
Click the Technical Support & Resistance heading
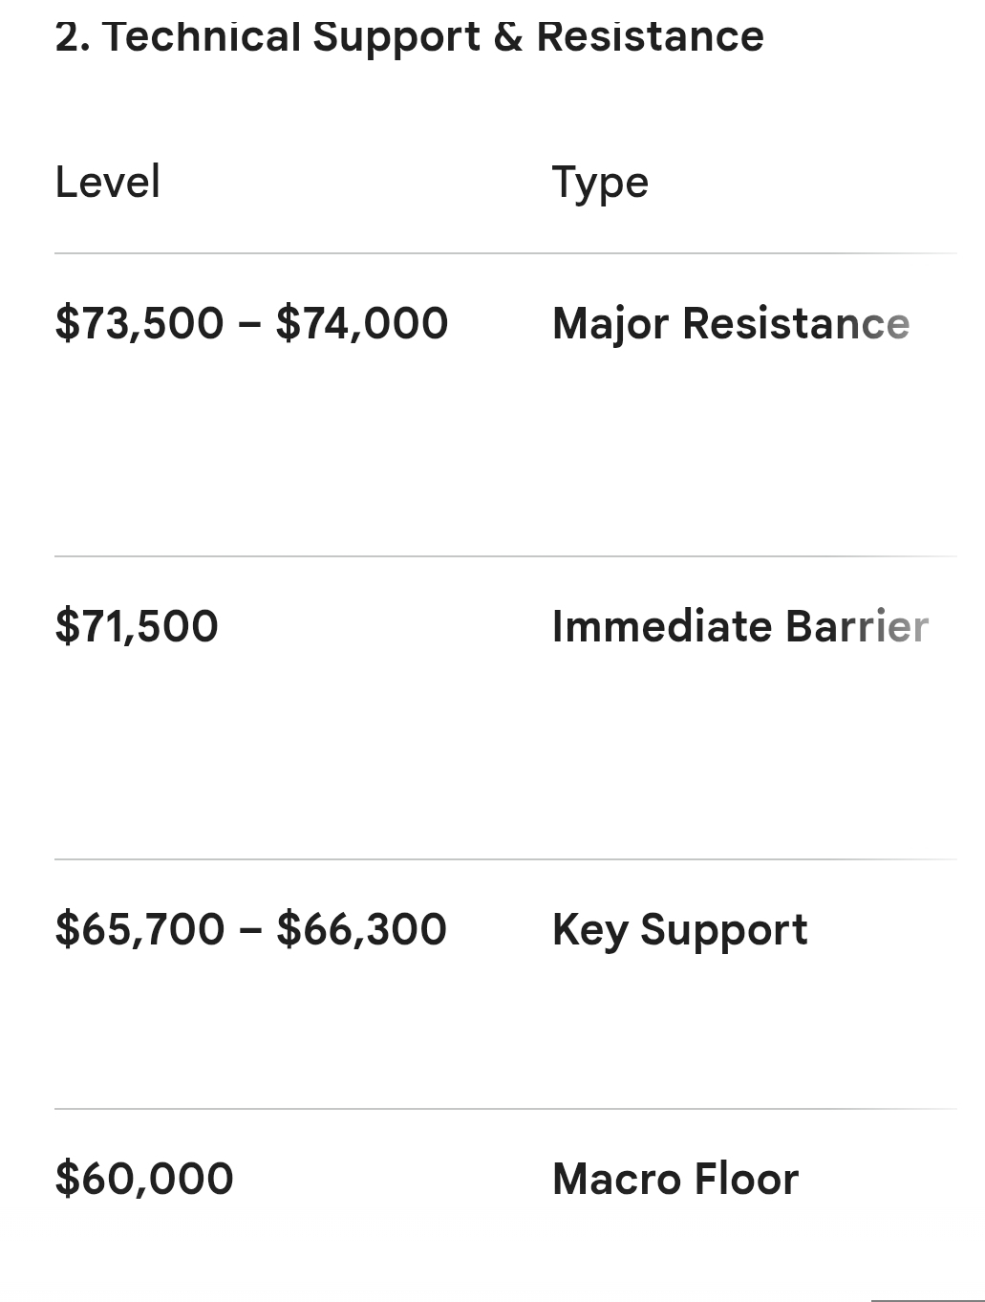tap(409, 36)
